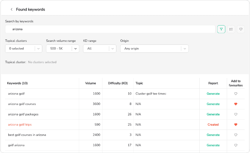Viewport: 250px width, 153px height.
Task: Focus the Search by keywords input
Action: coord(110,29)
